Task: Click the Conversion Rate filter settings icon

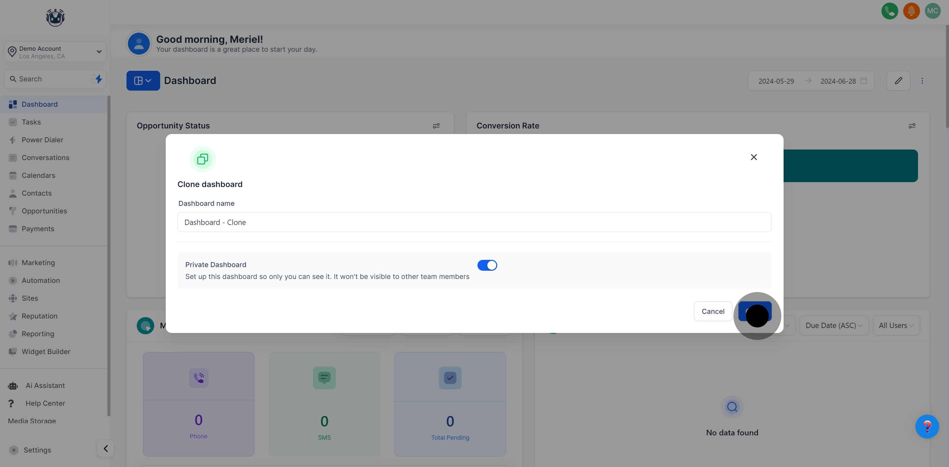Action: [x=912, y=126]
